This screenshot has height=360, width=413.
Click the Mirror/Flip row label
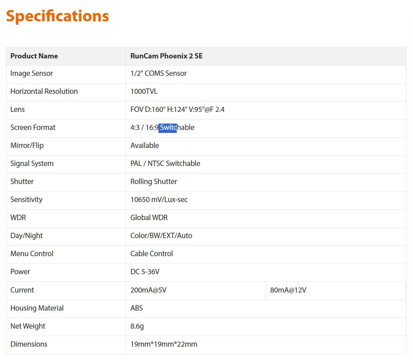coord(27,146)
